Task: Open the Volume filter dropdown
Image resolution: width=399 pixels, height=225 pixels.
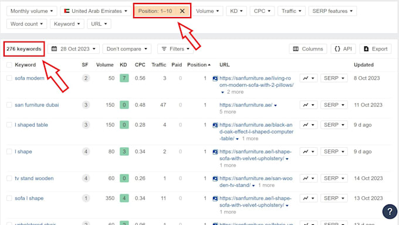Action: 207,11
